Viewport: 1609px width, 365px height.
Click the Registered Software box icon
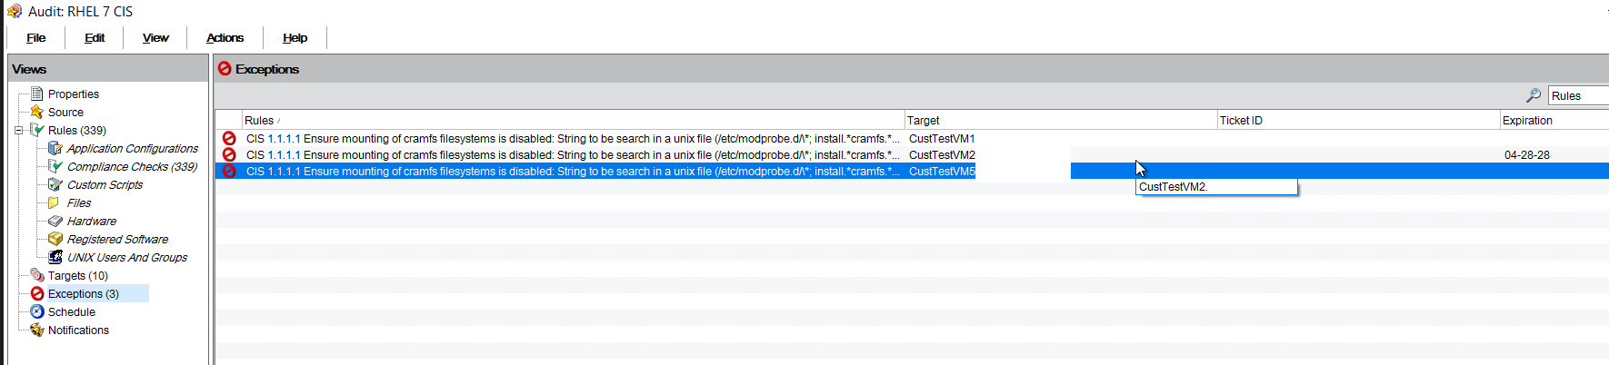(55, 239)
